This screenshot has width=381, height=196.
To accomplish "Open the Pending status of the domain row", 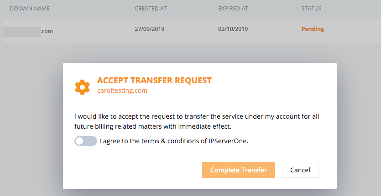I will coord(313,29).
